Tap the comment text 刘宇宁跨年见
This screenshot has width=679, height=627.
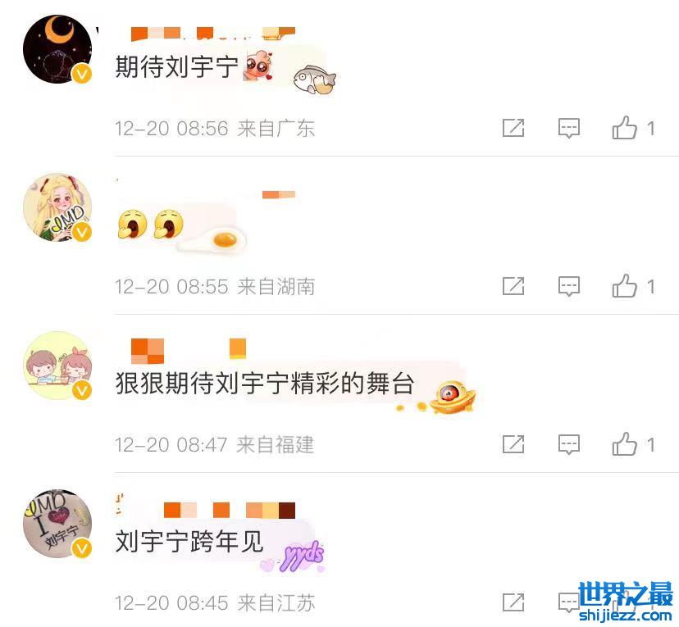point(189,541)
